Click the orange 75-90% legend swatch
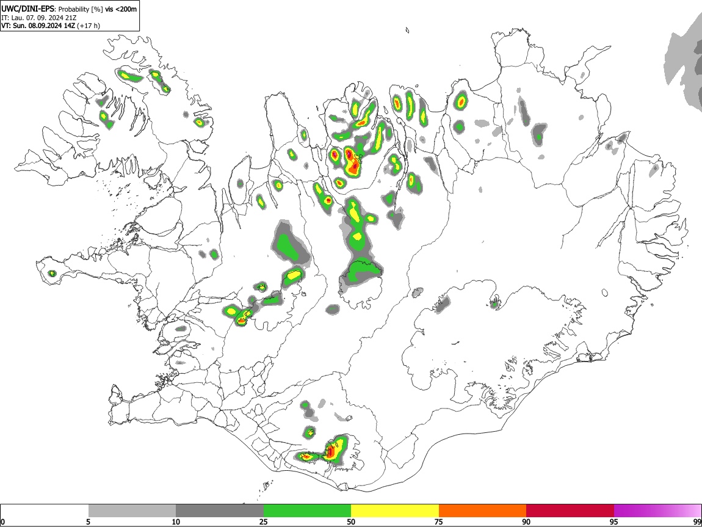The height and width of the screenshot is (527, 702). 482,511
